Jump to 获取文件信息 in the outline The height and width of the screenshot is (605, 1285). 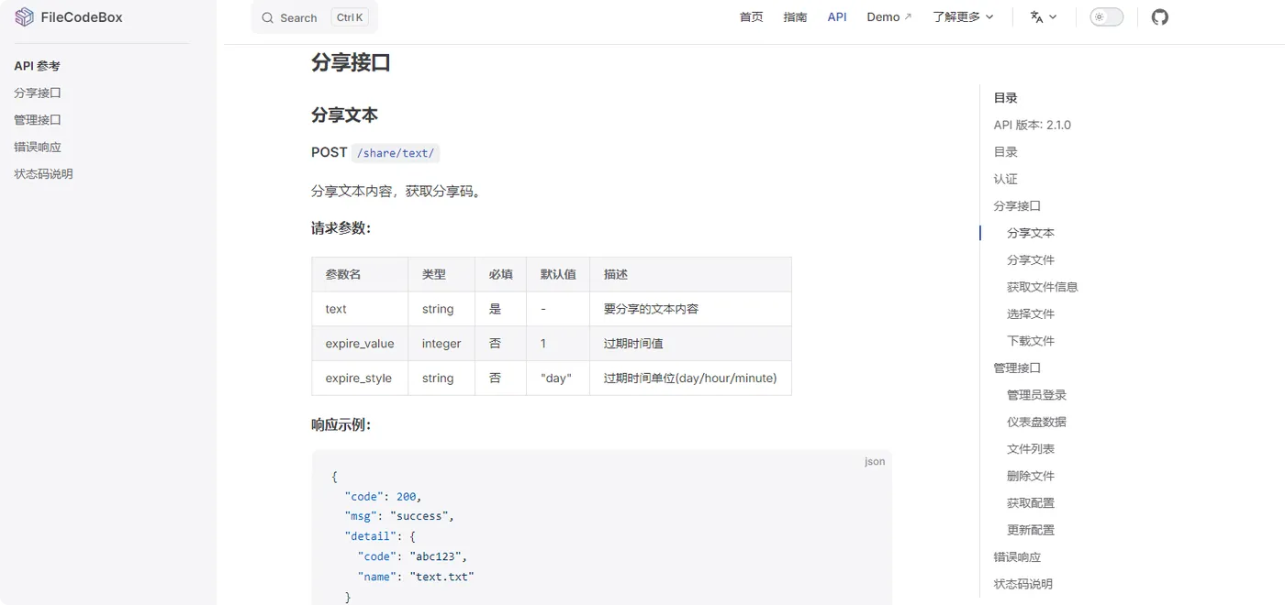1043,287
